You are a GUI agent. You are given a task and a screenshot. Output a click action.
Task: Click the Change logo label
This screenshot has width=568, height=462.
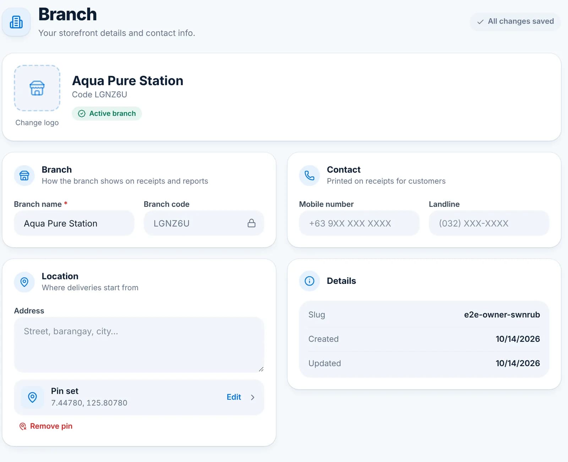point(37,122)
